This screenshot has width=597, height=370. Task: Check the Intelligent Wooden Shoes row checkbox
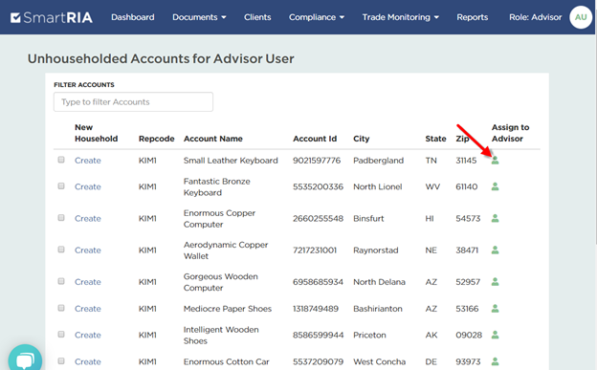61,335
